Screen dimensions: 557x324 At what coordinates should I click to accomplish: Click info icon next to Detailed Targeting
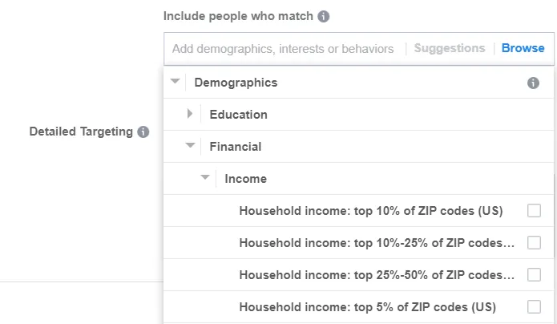tap(143, 132)
